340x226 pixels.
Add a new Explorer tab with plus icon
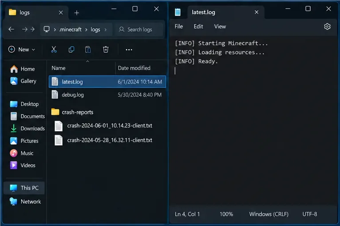click(76, 13)
